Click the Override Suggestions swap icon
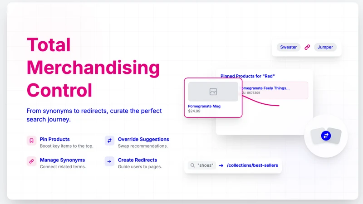This screenshot has height=204, width=363. coord(109,141)
